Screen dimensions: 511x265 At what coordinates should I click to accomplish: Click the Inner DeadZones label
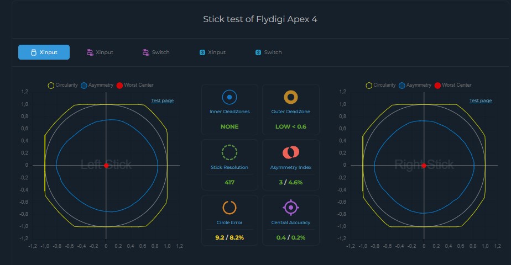(x=230, y=112)
